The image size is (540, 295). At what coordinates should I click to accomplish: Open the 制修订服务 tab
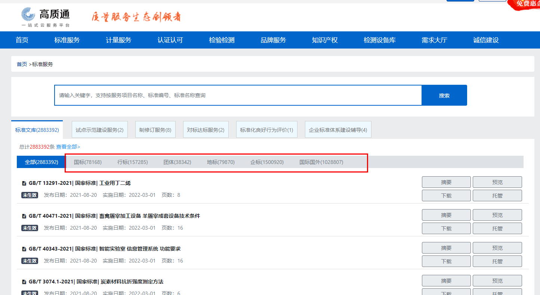click(x=155, y=129)
